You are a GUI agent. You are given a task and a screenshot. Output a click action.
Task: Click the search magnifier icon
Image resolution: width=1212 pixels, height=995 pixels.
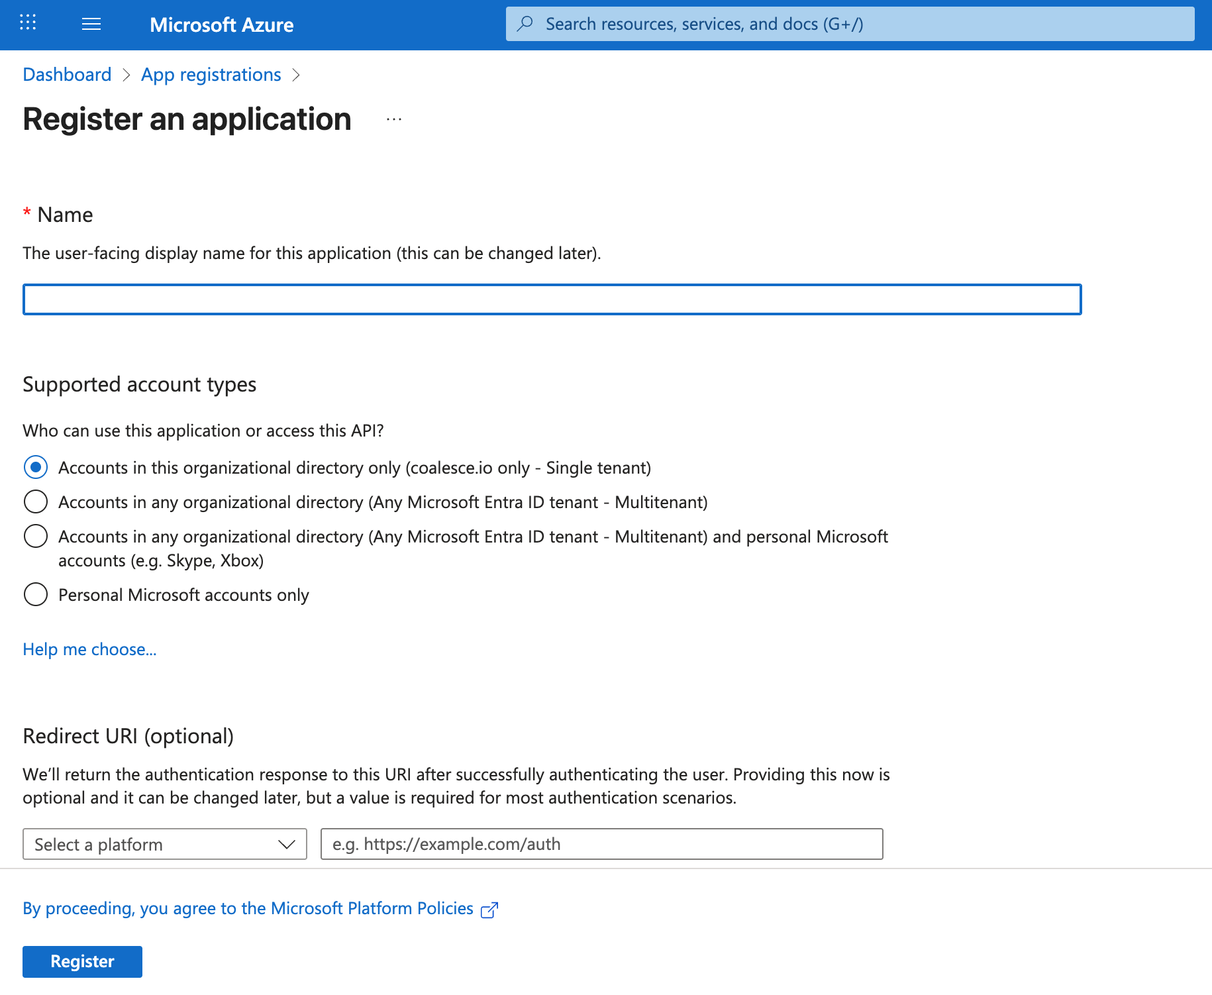pyautogui.click(x=525, y=24)
